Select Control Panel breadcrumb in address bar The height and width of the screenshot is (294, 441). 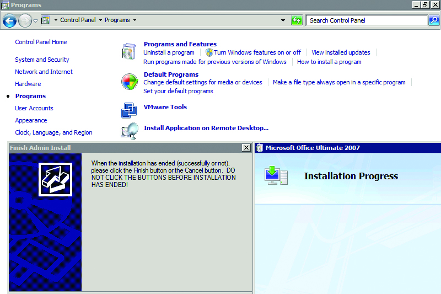pyautogui.click(x=78, y=20)
